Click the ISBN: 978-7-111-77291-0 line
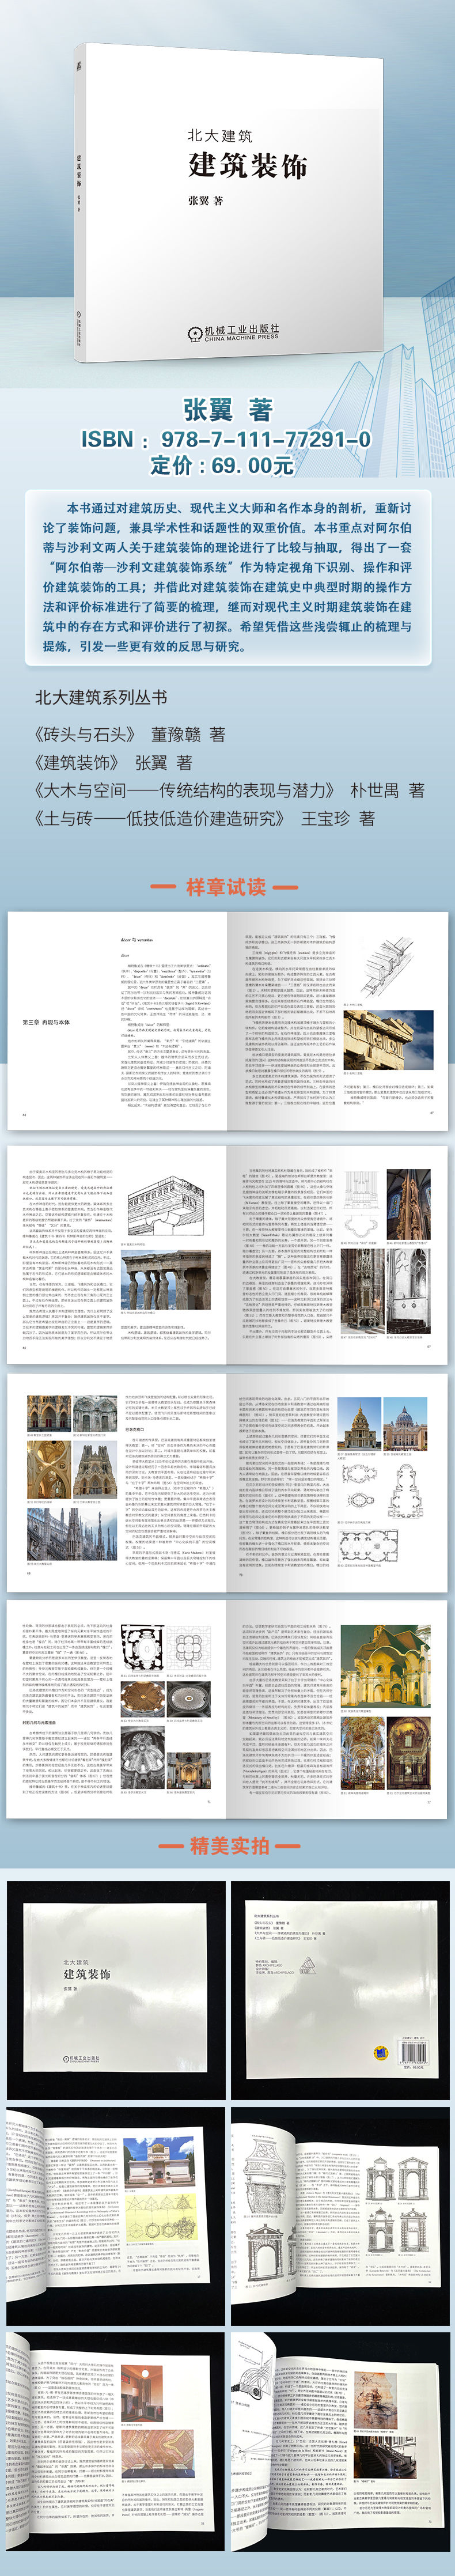 coord(226,439)
